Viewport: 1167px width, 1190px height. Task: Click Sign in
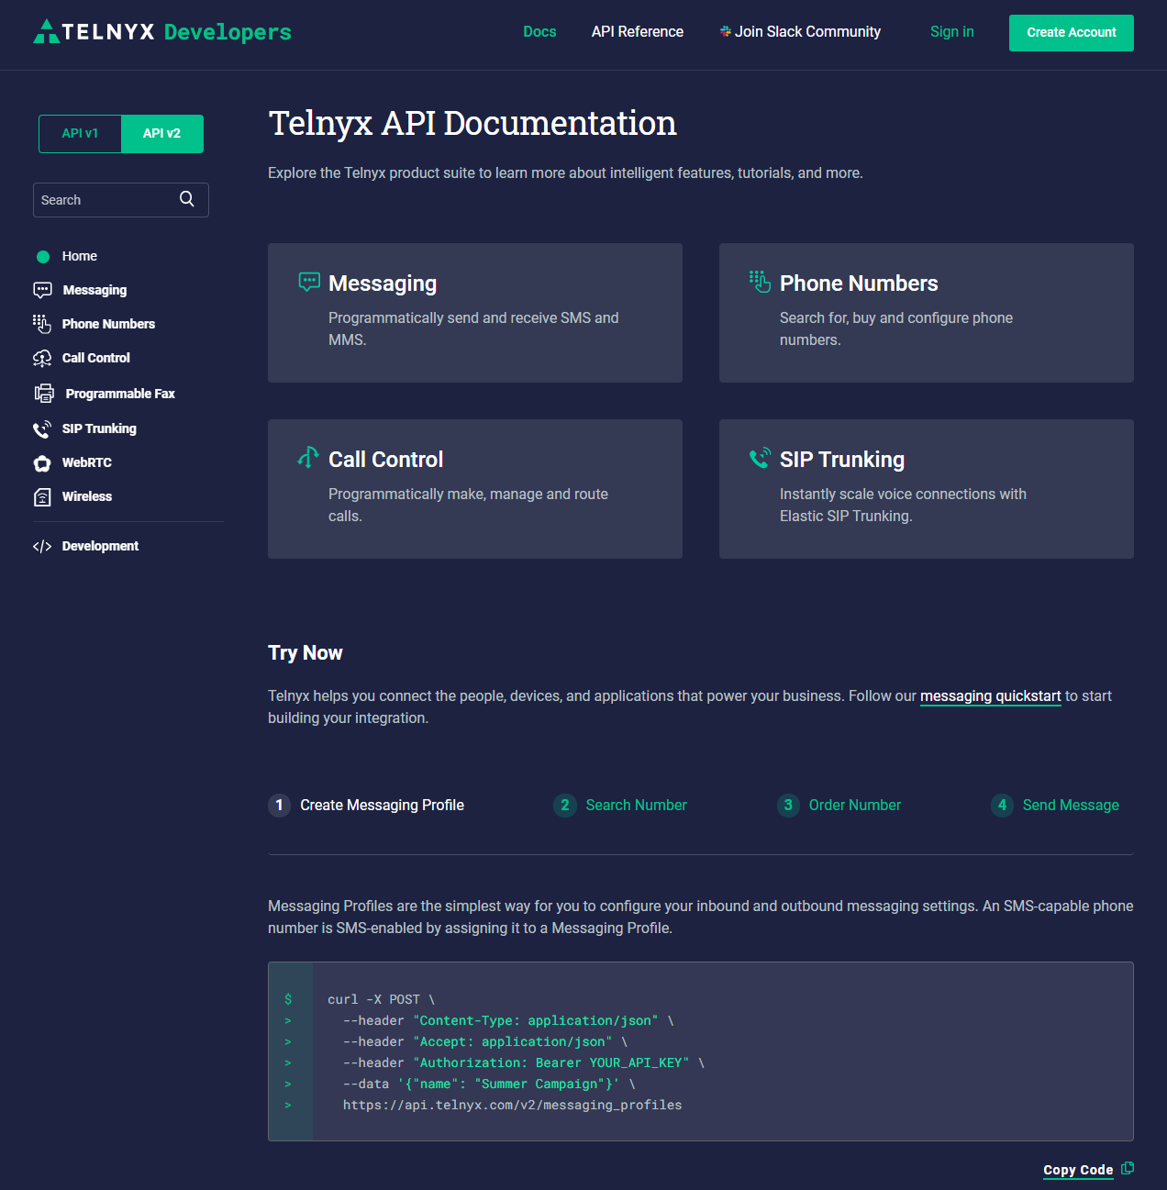coord(952,32)
